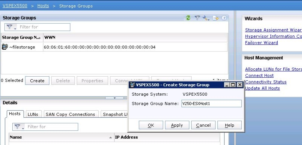
Task: Switch to the Hosts tab
Action: 15,114
